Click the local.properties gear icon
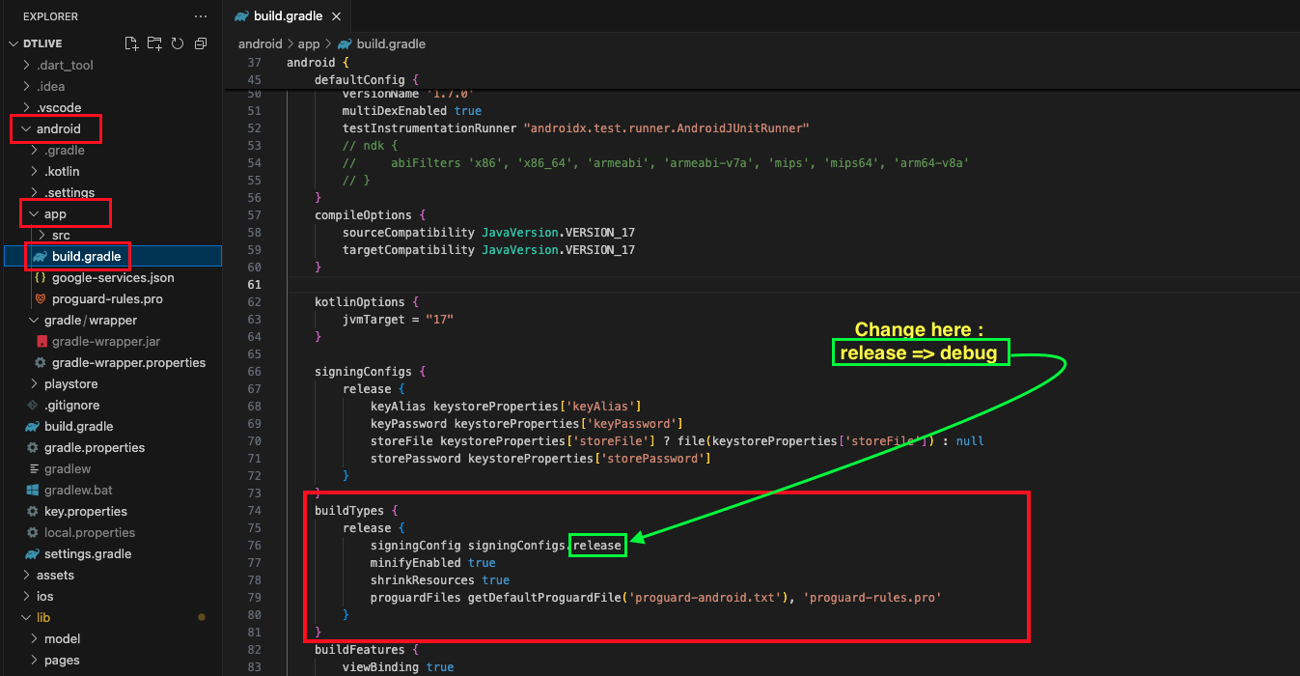Image resolution: width=1300 pixels, height=676 pixels. click(33, 532)
